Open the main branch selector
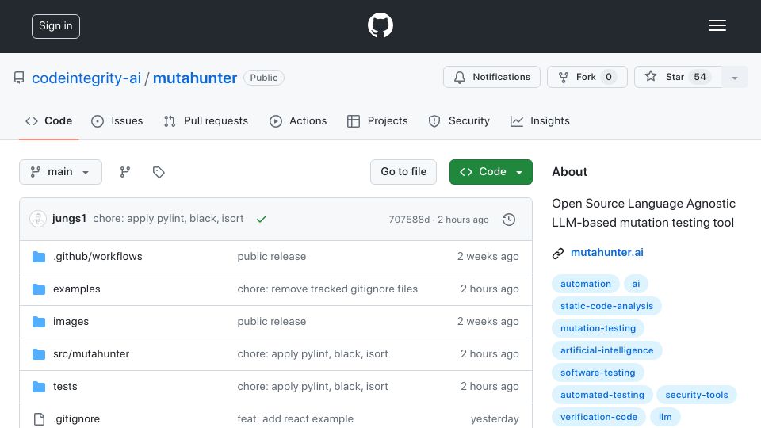 coord(61,172)
